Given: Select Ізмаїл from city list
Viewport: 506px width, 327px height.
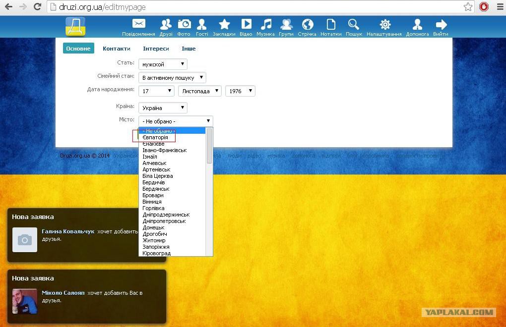Looking at the screenshot, I should (172, 157).
